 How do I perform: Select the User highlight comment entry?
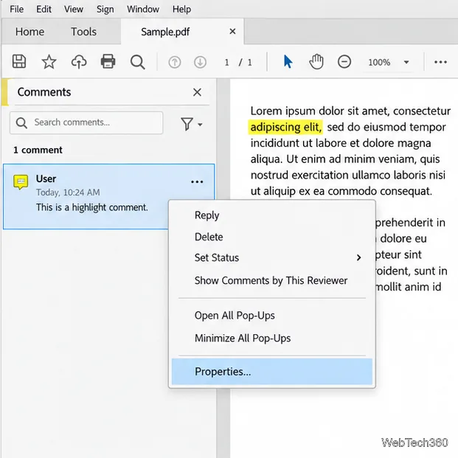point(108,197)
